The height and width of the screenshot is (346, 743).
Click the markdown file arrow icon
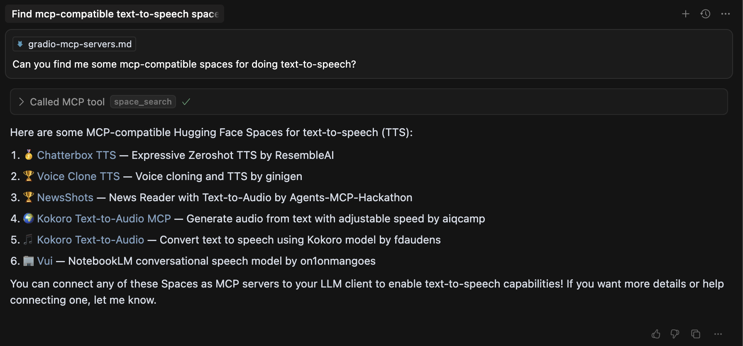pos(20,44)
